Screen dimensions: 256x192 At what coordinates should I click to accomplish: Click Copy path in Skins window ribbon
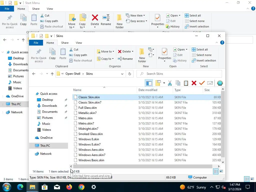tap(78, 55)
